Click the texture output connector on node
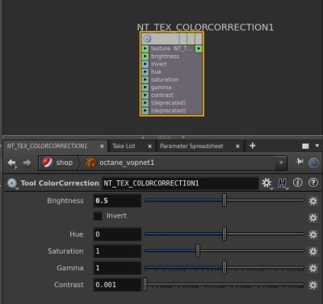This screenshot has width=323, height=304. click(x=199, y=49)
